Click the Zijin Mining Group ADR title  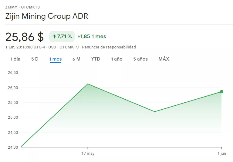click(x=47, y=16)
